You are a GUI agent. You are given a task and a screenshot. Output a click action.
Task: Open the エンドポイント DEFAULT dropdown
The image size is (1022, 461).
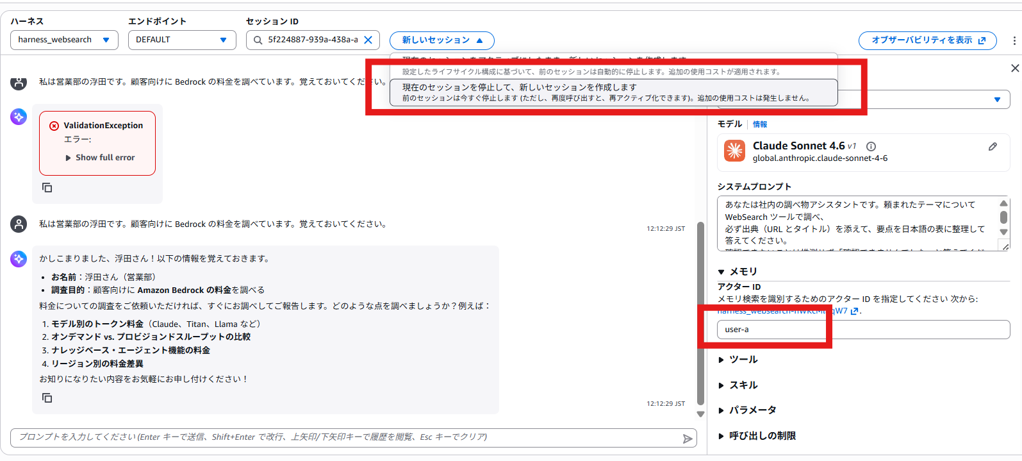(182, 40)
